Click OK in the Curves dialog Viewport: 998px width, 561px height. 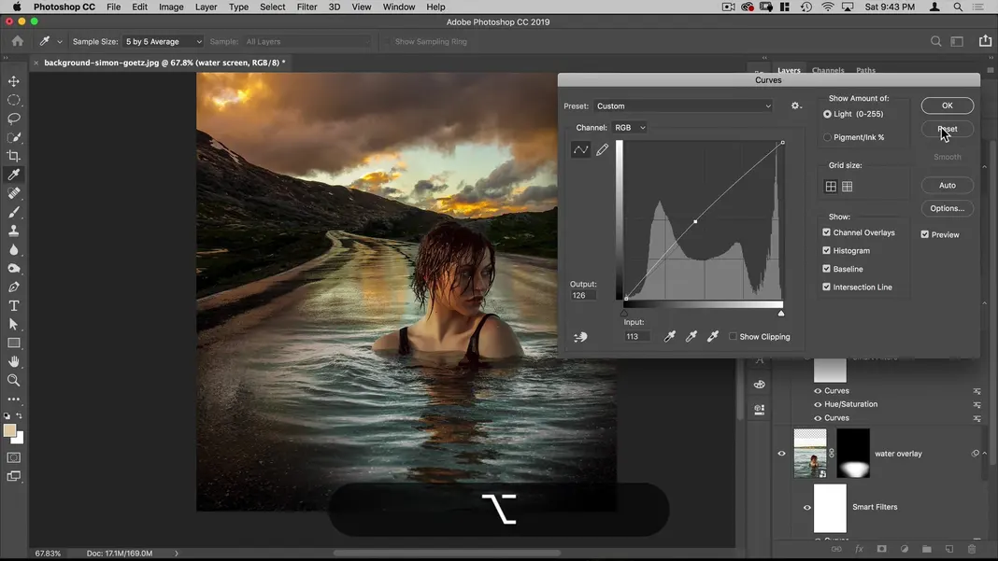click(948, 105)
